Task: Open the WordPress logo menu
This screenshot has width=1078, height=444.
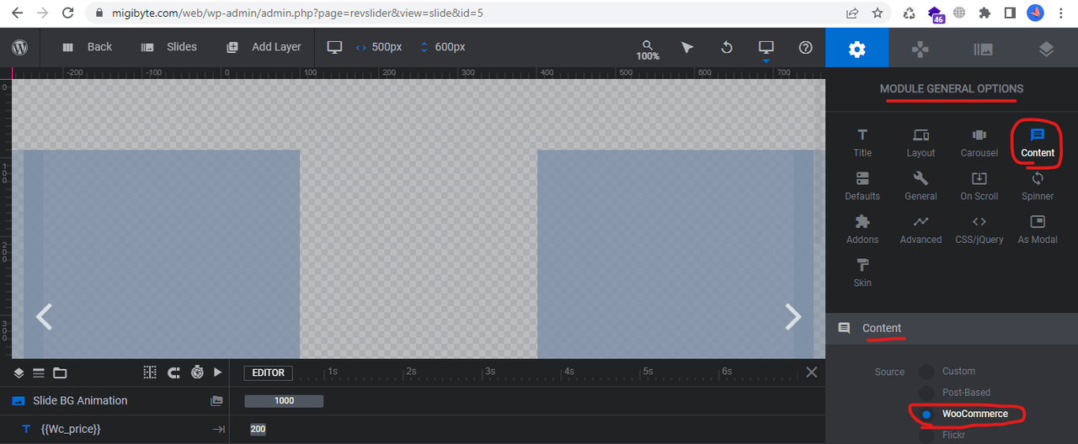Action: [x=19, y=47]
